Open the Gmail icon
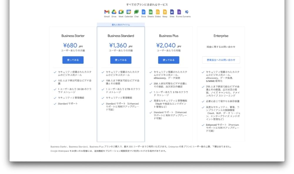This screenshot has width=294, height=174. point(106,12)
